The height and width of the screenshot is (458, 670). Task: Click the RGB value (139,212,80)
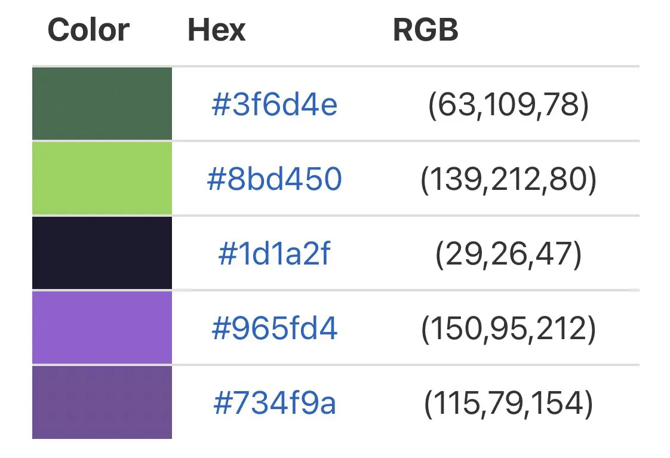(x=509, y=180)
